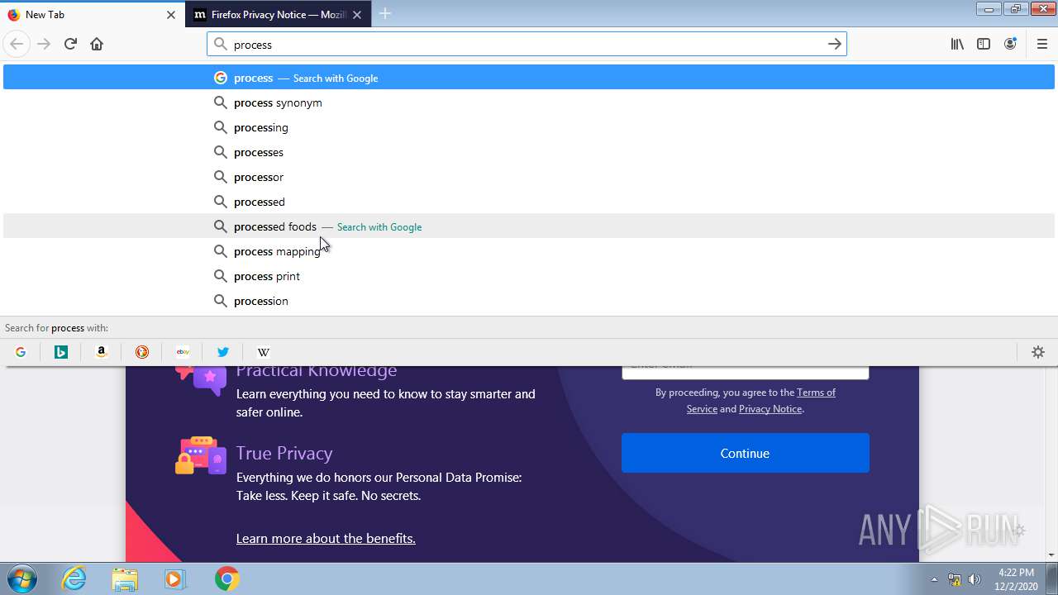Launch Internet Explorer from taskbar

click(74, 578)
